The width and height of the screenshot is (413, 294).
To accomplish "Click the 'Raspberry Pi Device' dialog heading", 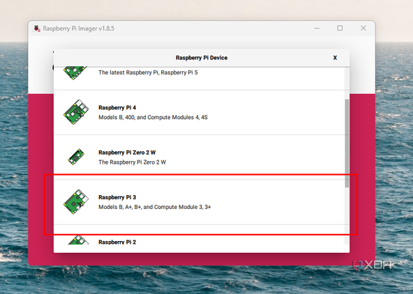I will [x=202, y=58].
